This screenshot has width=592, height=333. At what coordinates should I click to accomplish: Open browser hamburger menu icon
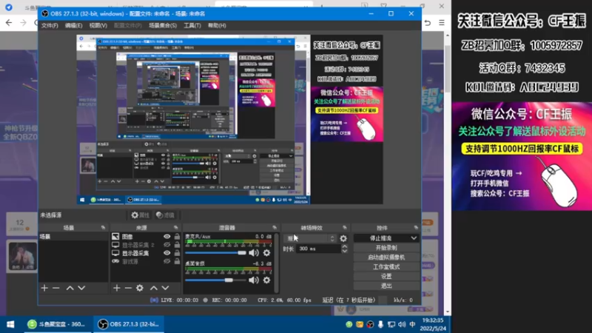click(441, 23)
